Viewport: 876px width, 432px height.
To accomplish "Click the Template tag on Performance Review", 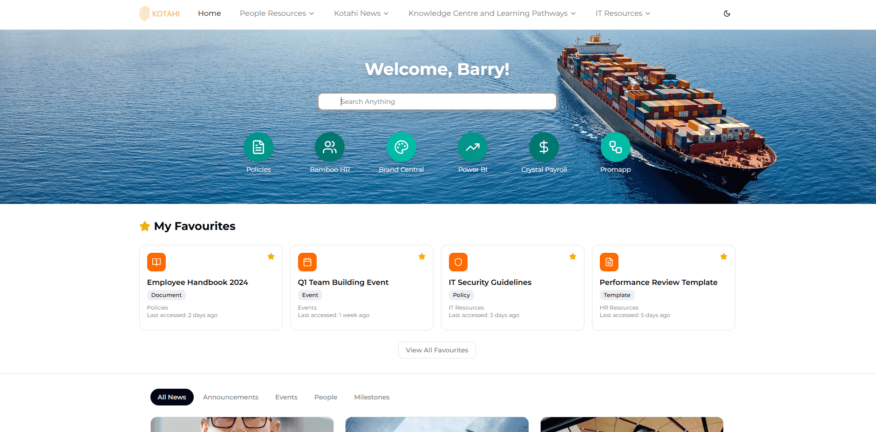I will (617, 295).
